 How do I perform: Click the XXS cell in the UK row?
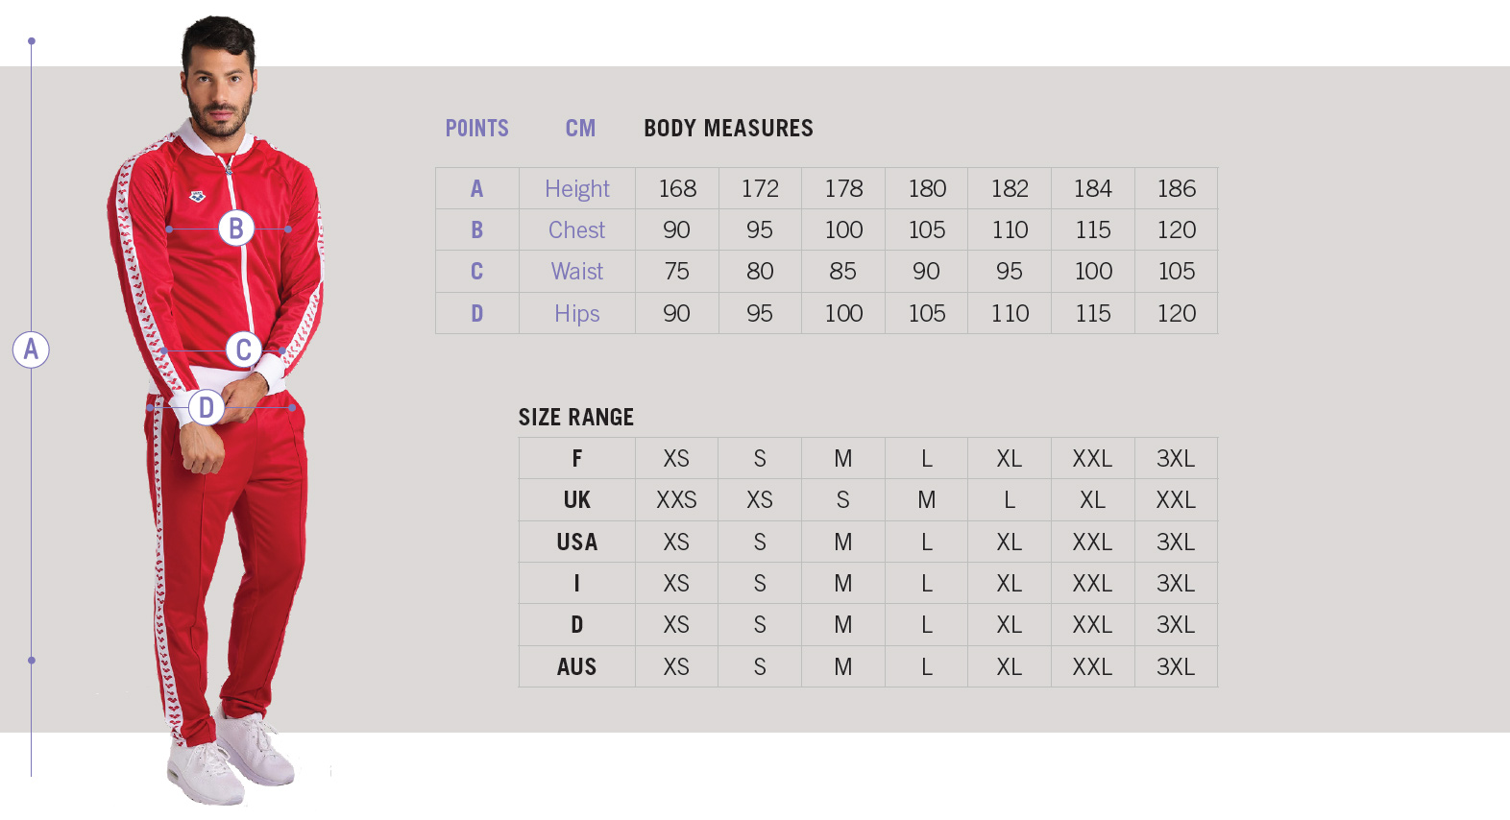[676, 499]
